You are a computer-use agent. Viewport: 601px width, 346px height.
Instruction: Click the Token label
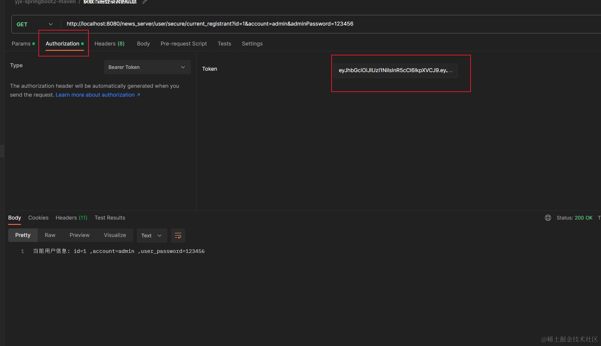tap(210, 69)
